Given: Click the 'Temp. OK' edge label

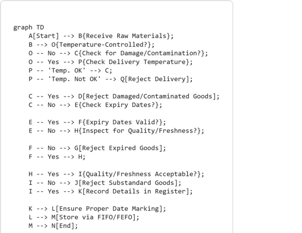Looking at the screenshot, I should pyautogui.click(x=66, y=70).
